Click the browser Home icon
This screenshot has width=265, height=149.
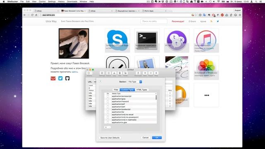[x=36, y=15]
